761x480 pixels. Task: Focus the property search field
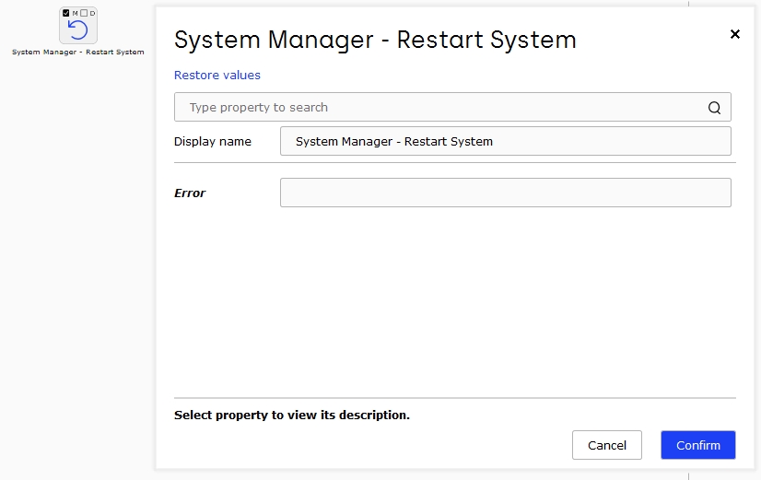point(452,107)
